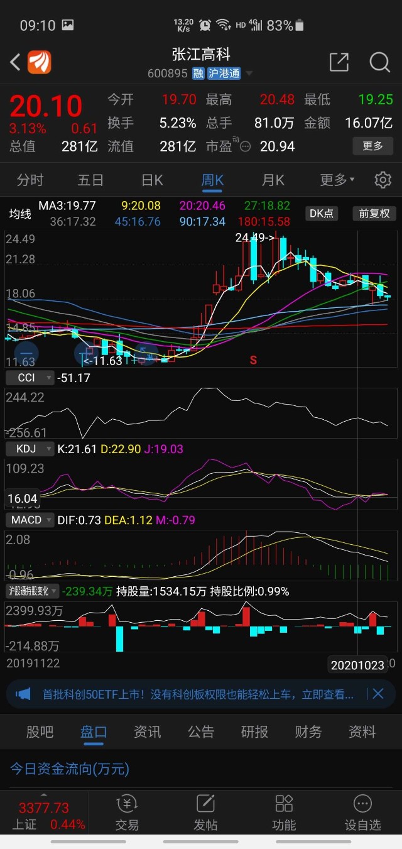Switch to the 月K chart tab
Viewport: 402px width, 849px height.
(x=273, y=180)
